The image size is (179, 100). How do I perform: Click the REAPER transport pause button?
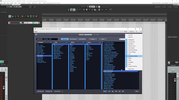click(94, 7)
